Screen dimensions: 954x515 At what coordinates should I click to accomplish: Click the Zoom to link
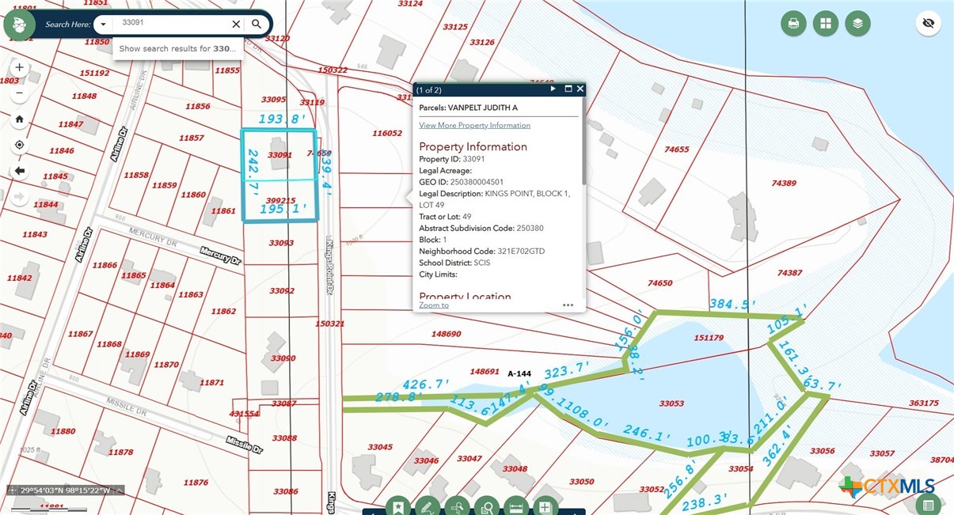[x=434, y=305]
